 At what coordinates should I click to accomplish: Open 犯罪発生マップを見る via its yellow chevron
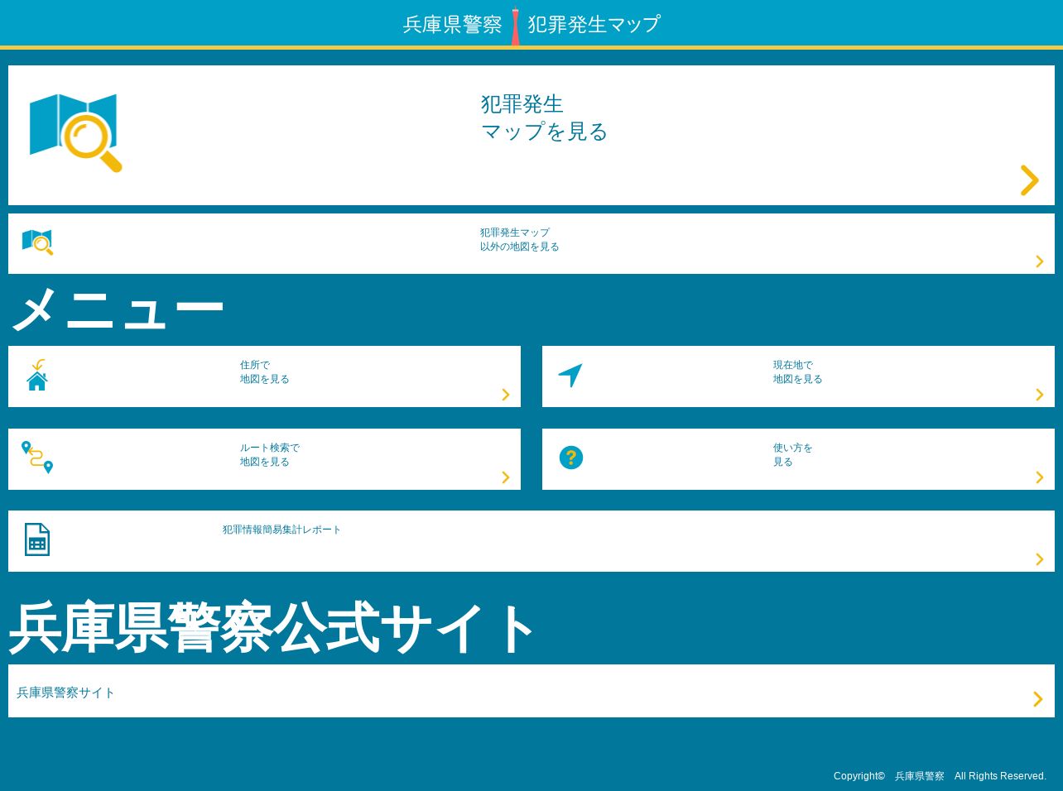[x=1029, y=180]
